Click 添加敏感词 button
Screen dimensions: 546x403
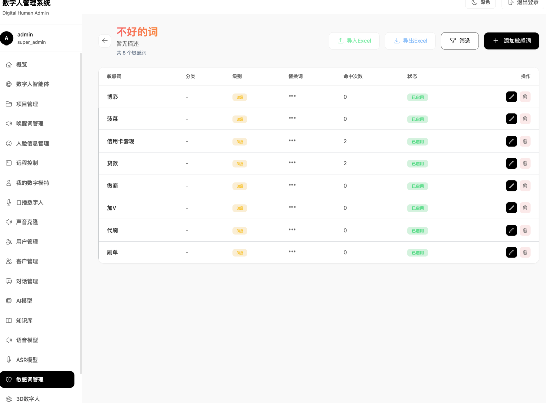click(x=512, y=41)
